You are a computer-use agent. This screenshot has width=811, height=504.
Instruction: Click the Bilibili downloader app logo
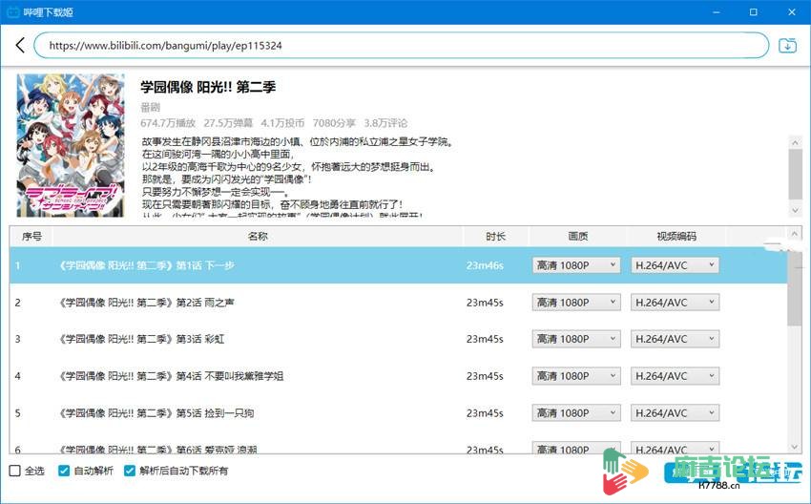click(11, 11)
